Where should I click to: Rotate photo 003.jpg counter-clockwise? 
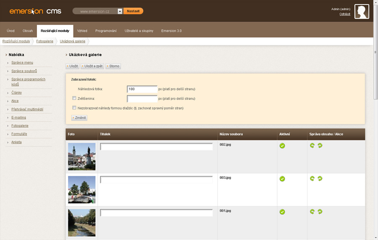pyautogui.click(x=312, y=179)
